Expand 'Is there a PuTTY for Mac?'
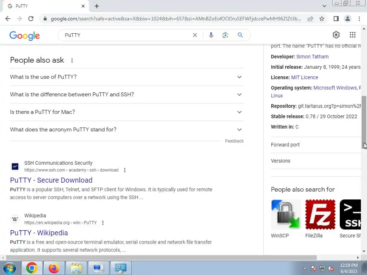Image resolution: width=367 pixels, height=275 pixels. pos(127,112)
